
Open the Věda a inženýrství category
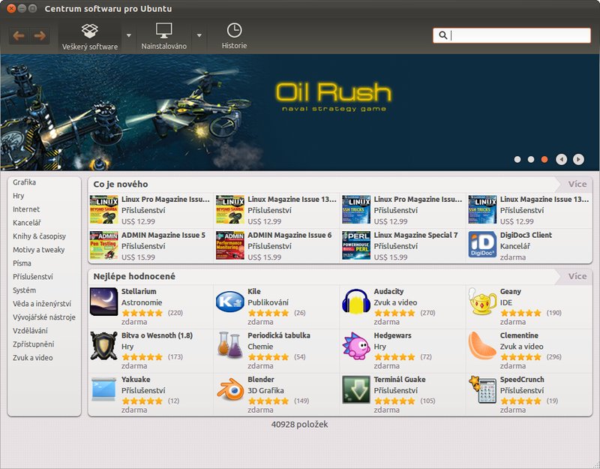(x=42, y=304)
